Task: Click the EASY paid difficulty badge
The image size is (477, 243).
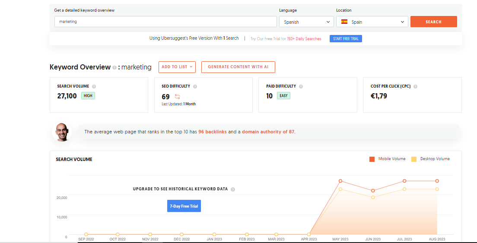Action: click(283, 96)
